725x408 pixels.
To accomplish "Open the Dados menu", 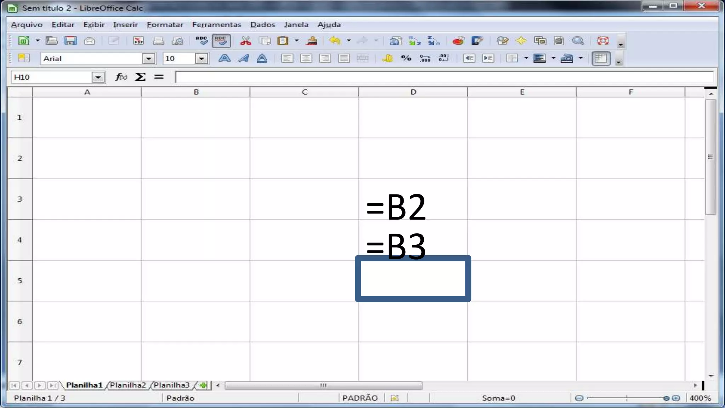I will [x=263, y=25].
